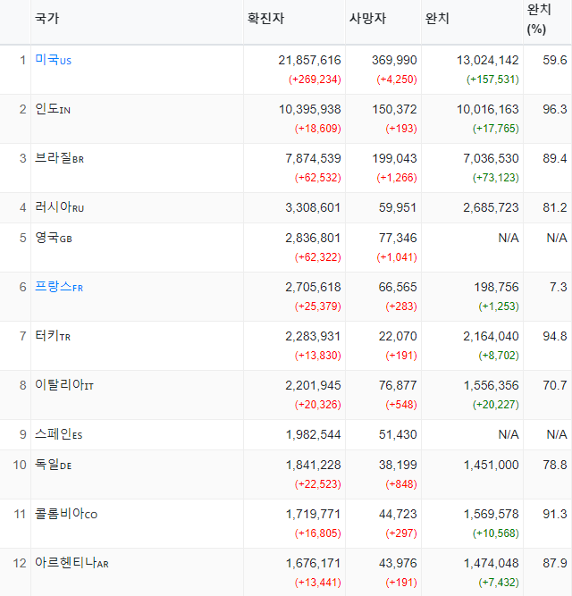Click India confirmed cases 10,395,938
This screenshot has height=596, width=572.
(310, 110)
